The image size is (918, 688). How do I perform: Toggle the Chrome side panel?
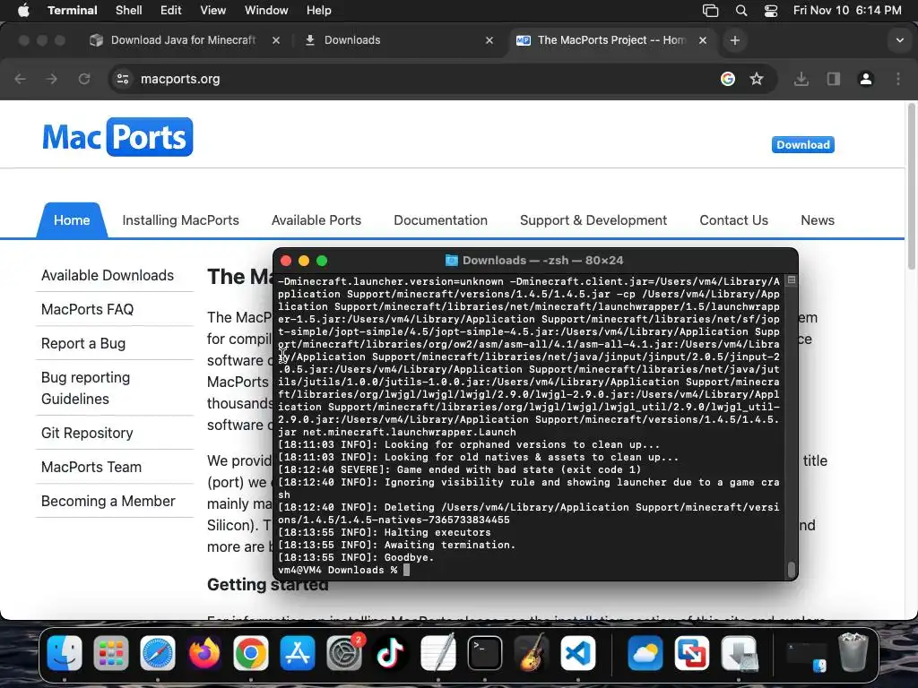click(834, 79)
